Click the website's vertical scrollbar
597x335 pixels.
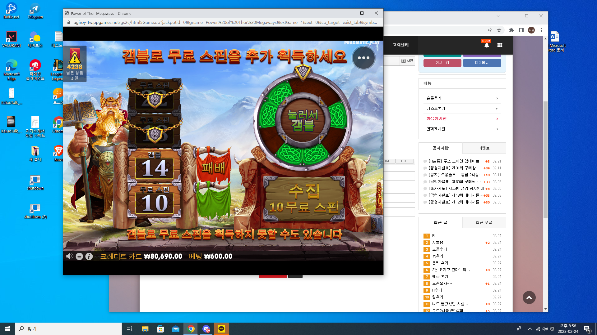[x=545, y=159]
